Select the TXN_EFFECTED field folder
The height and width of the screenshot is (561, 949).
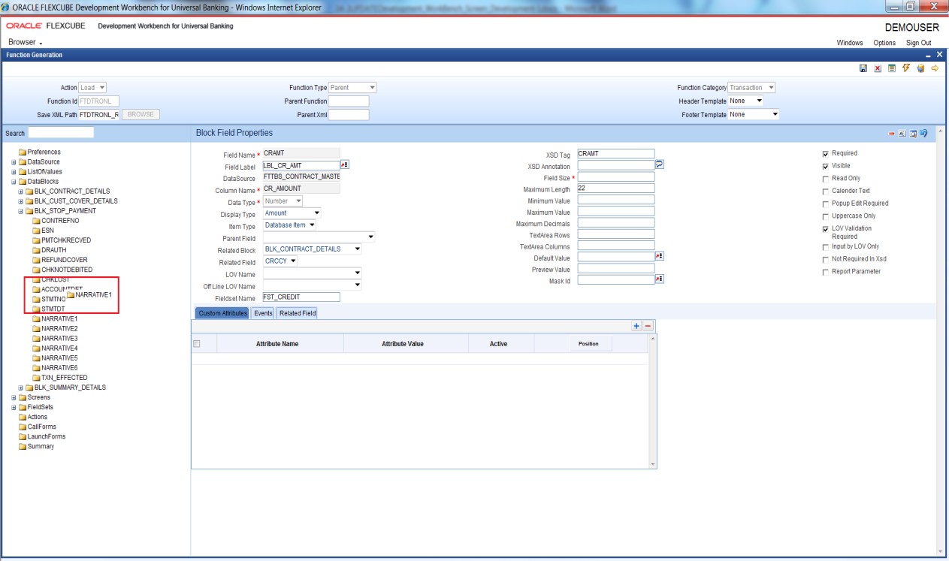pyautogui.click(x=59, y=378)
